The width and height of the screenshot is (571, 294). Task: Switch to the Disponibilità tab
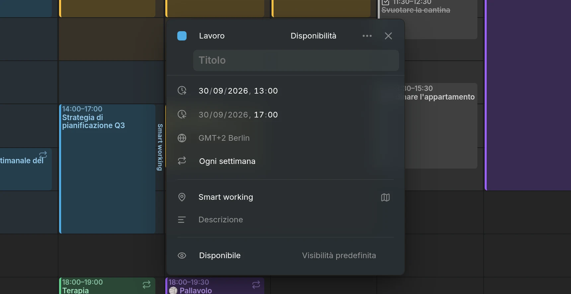[x=313, y=36]
